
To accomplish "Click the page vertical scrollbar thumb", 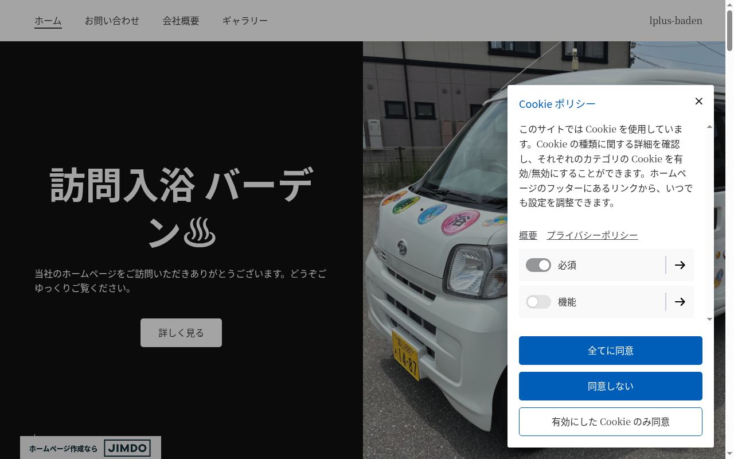I will coord(729,30).
